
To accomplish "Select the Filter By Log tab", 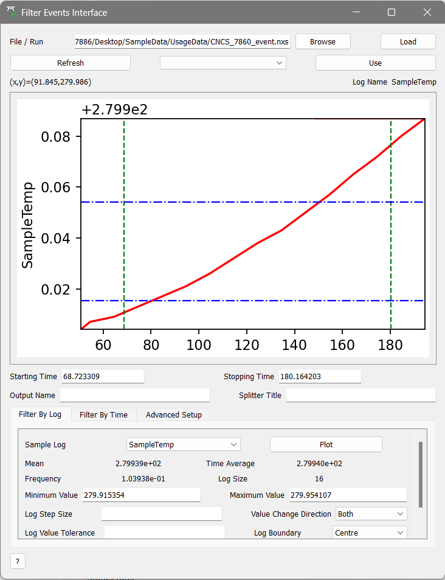I will (x=40, y=414).
